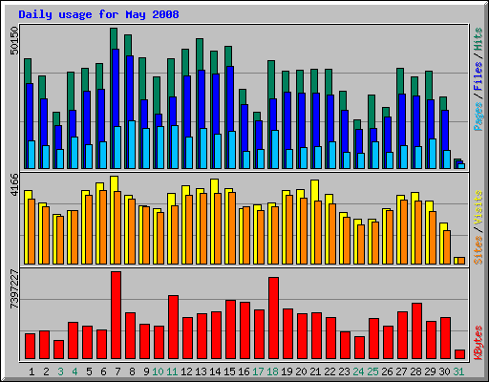Click day 29 label on the x-axis
Screen dimensions: 489x382
pyautogui.click(x=430, y=371)
